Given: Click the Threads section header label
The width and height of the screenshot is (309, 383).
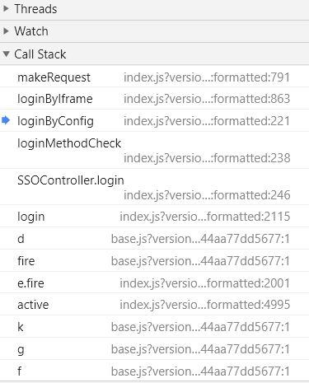Looking at the screenshot, I should 35,9.
